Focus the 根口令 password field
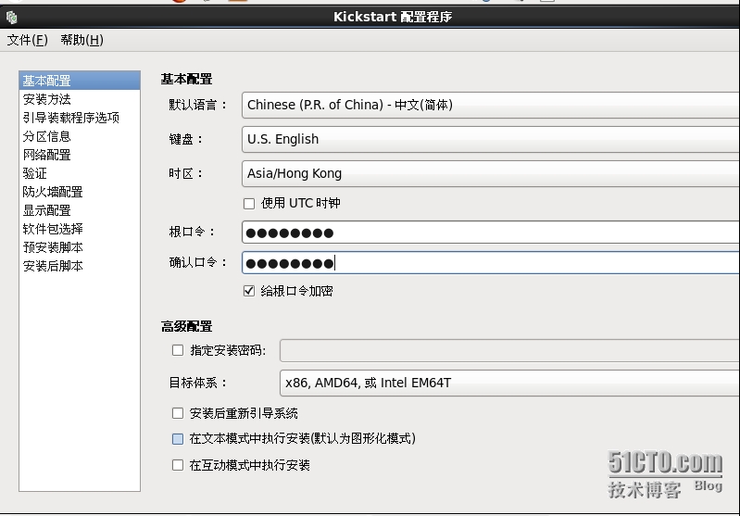Viewport: 740px width, 516px height. pos(491,233)
